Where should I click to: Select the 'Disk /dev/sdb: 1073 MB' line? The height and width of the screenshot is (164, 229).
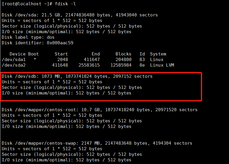click(77, 76)
